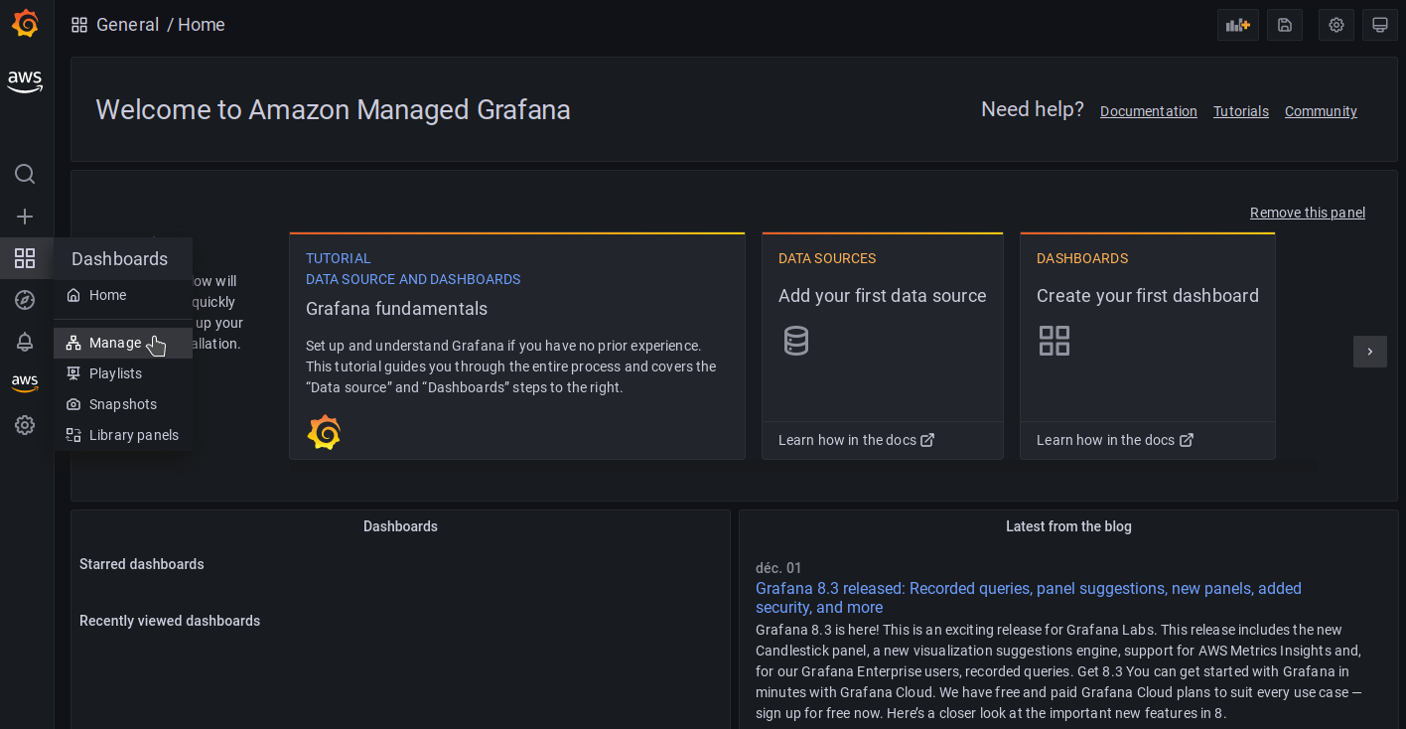Image resolution: width=1406 pixels, height=729 pixels.
Task: Click the 'déc. 01' blog date
Action: click(x=778, y=568)
